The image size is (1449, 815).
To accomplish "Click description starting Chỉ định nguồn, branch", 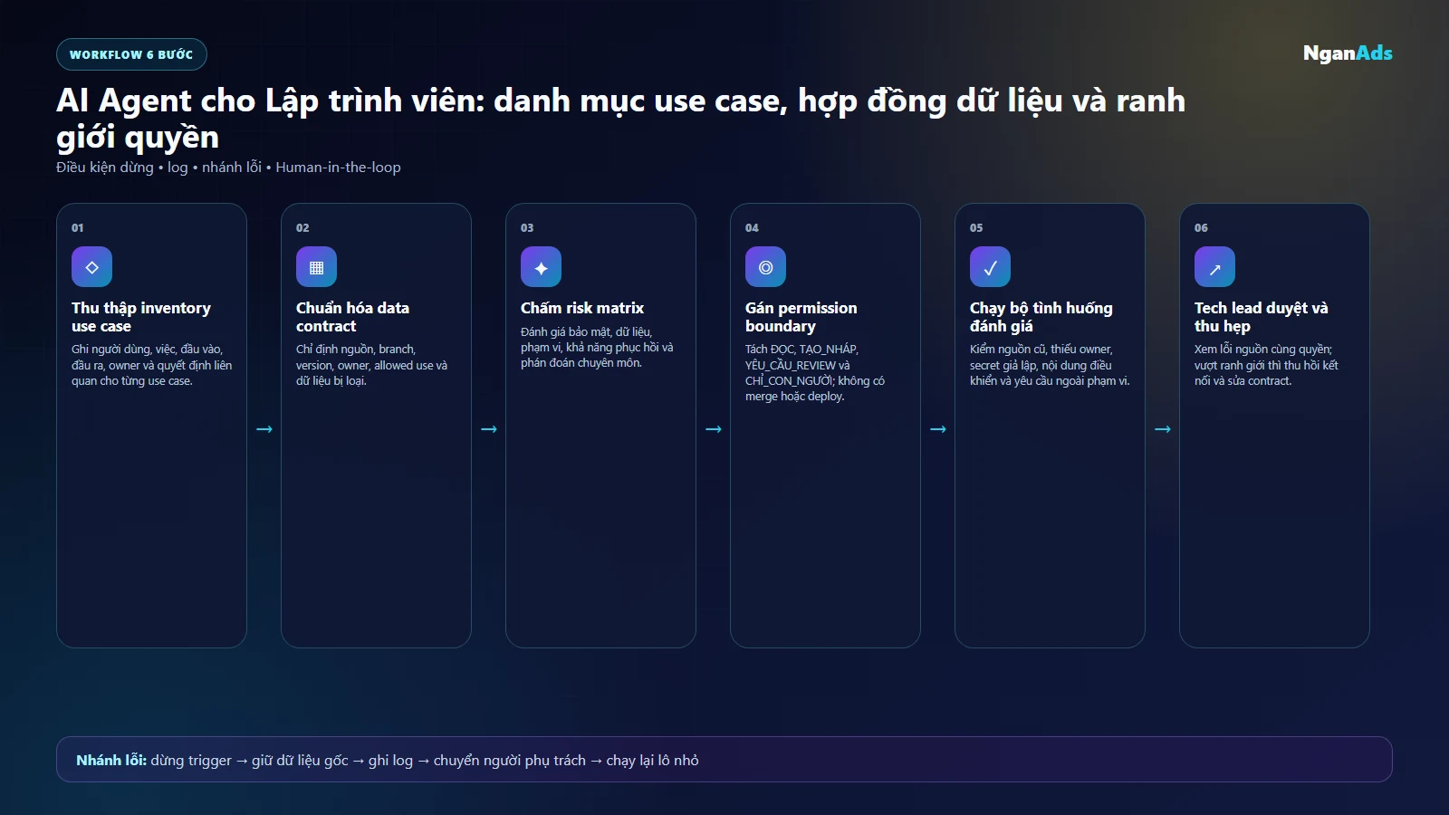I will pos(371,365).
